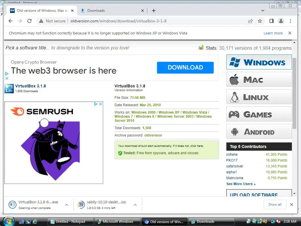
Task: Open contributor safarisilver's profile
Action: point(235,166)
